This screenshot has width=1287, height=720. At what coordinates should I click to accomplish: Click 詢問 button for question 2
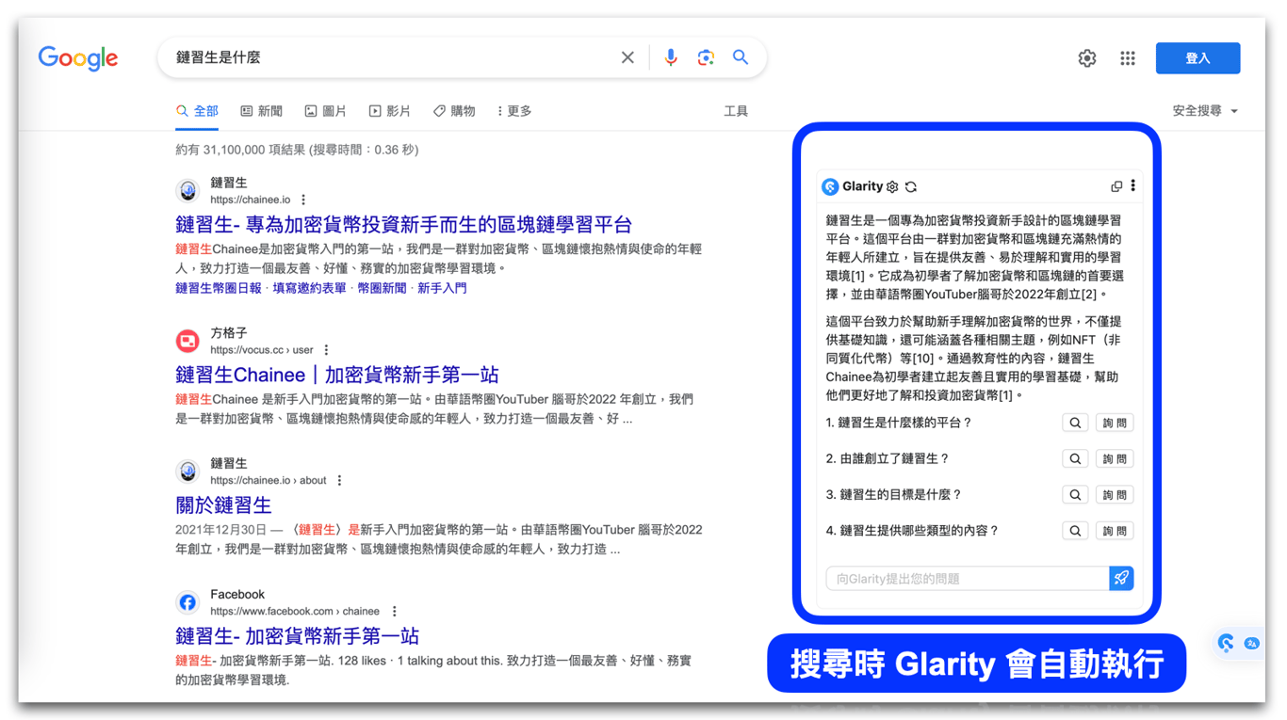coord(1115,459)
